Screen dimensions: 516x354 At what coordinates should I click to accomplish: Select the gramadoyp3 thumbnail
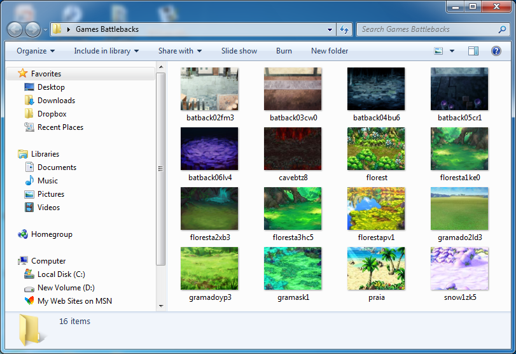[x=209, y=269]
